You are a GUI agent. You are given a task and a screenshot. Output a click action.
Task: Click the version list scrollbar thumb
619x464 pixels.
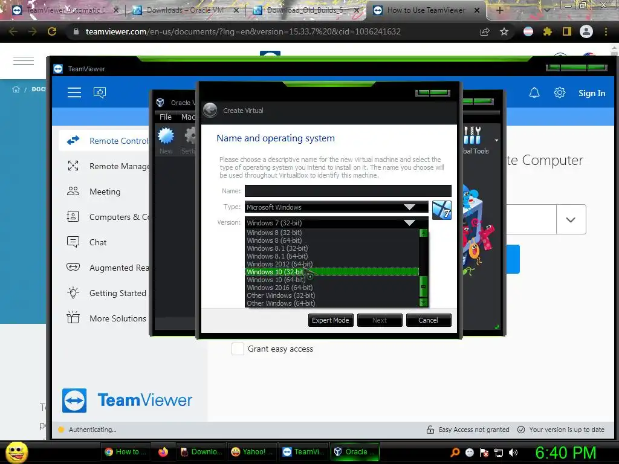[x=424, y=286]
